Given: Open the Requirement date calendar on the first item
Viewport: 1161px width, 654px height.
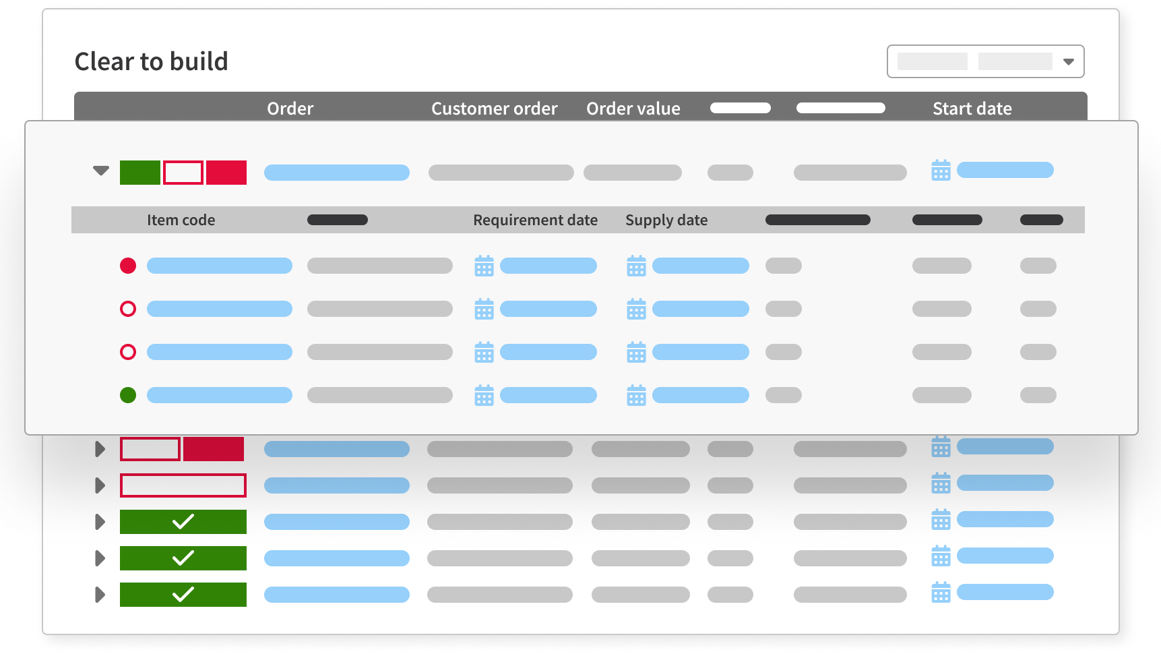Looking at the screenshot, I should [x=484, y=266].
